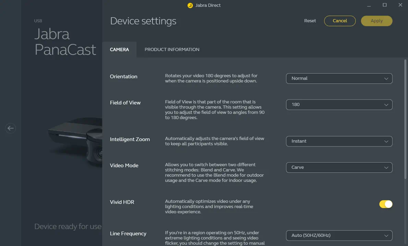Open the Orientation dropdown
The height and width of the screenshot is (246, 408).
point(339,78)
